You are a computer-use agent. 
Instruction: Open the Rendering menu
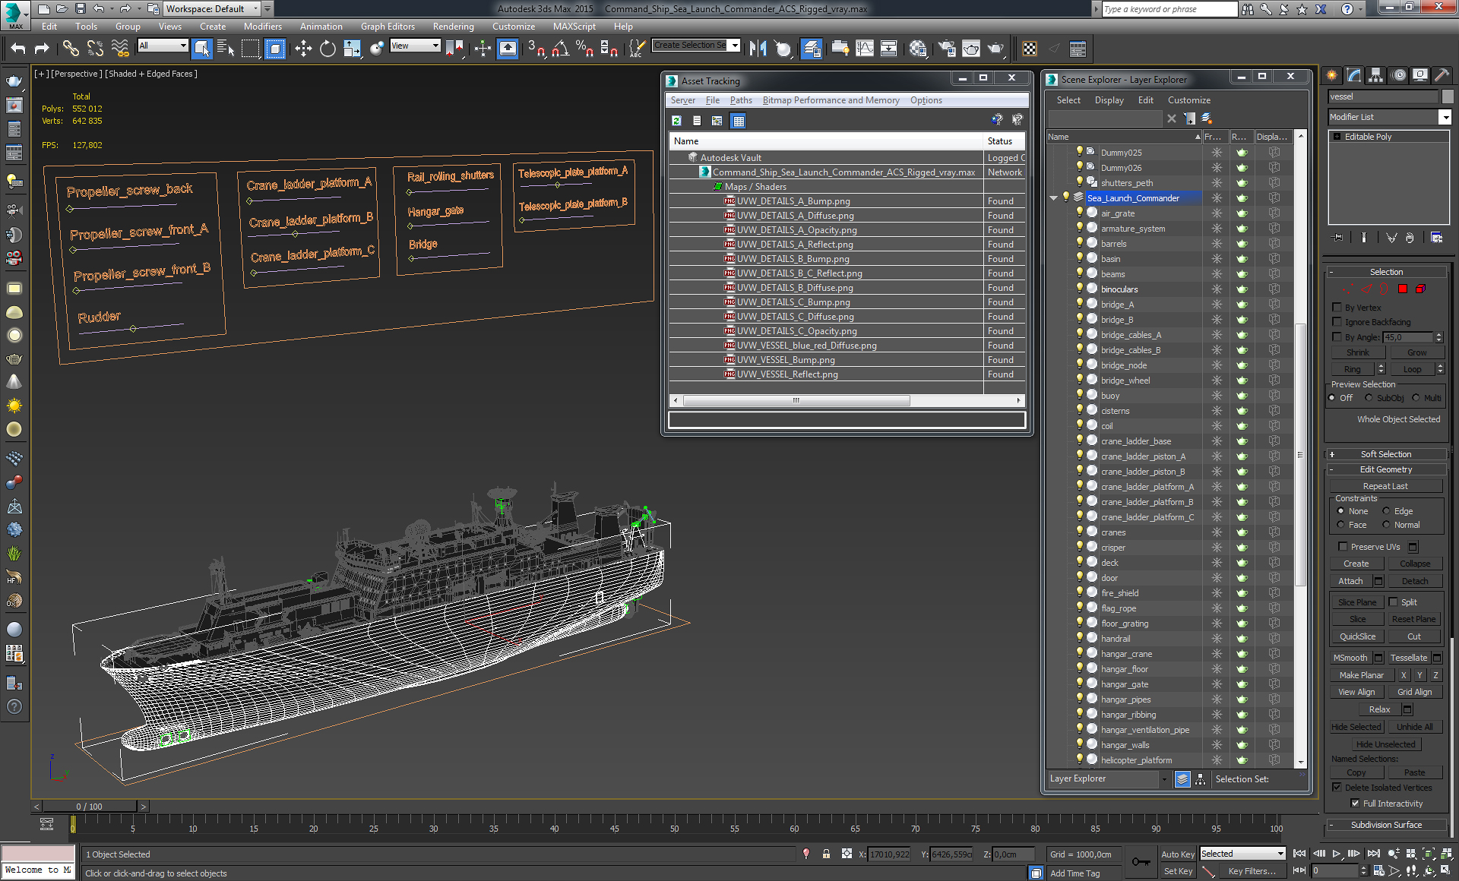[x=453, y=27]
